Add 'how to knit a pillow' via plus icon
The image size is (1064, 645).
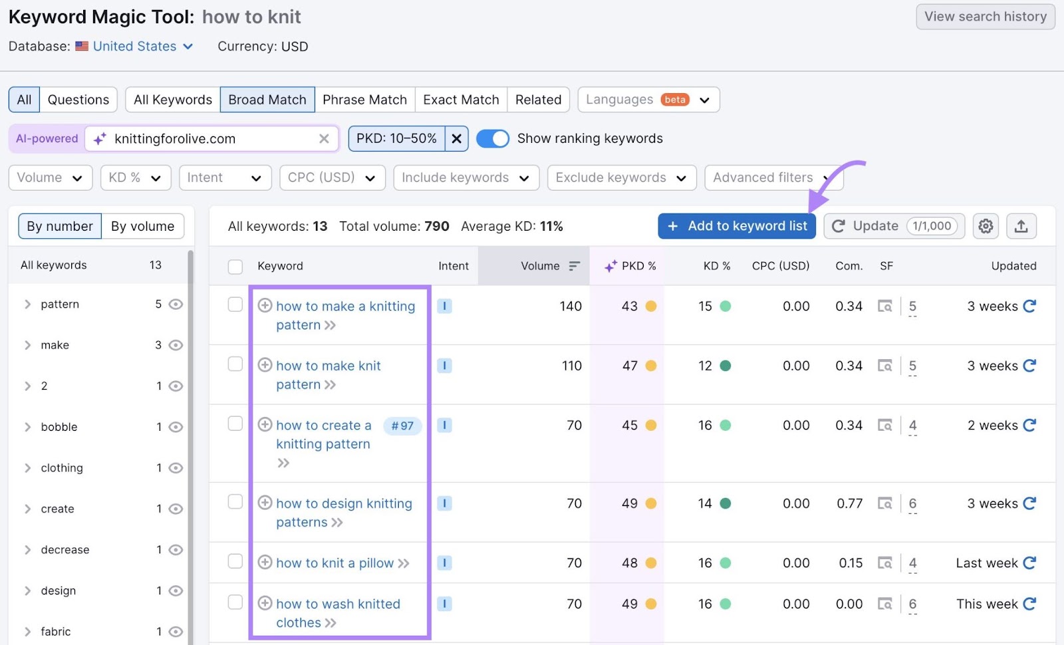point(265,562)
